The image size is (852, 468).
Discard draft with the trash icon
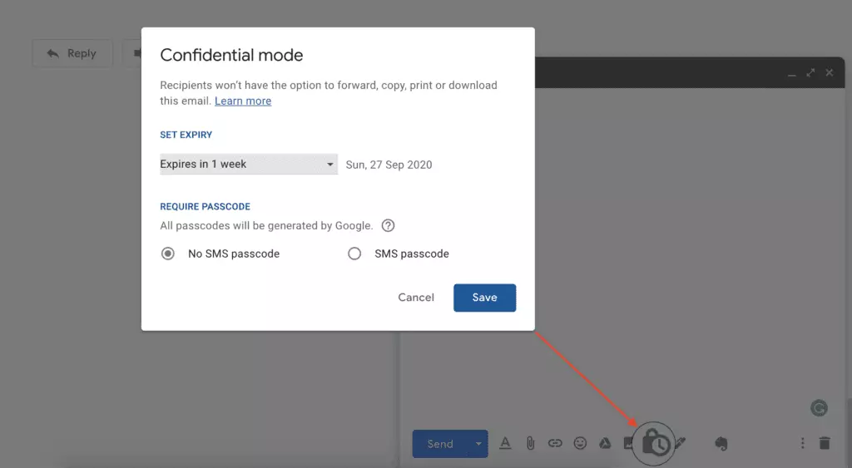[825, 443]
